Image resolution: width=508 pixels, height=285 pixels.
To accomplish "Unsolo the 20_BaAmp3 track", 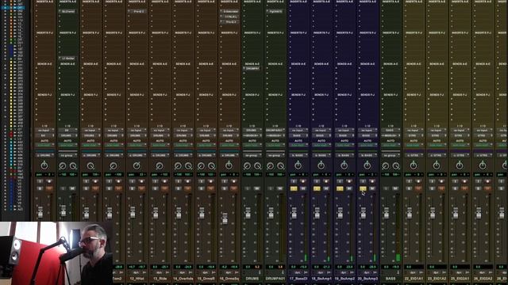I will [363, 188].
